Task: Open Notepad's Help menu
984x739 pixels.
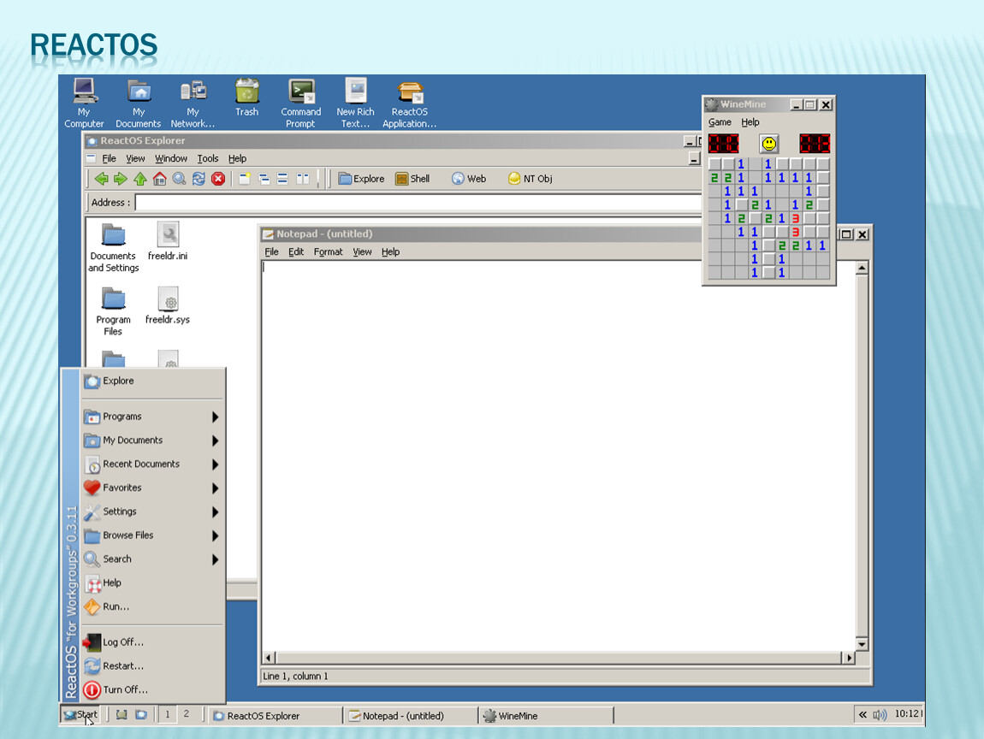Action: [390, 252]
